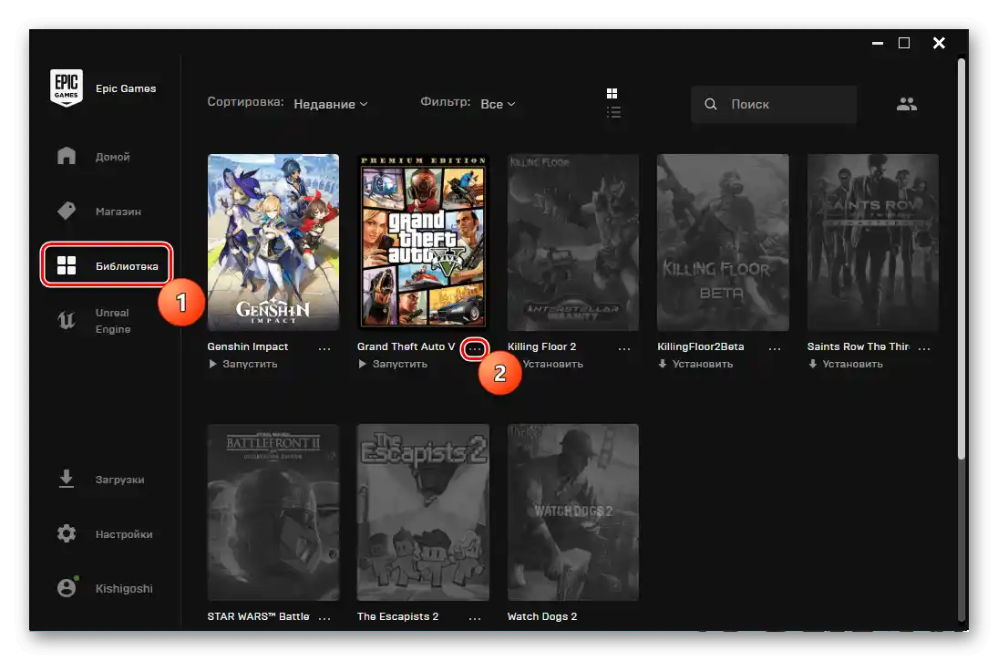Image resolution: width=998 pixels, height=661 pixels.
Task: Open KillingFloor2Beta cover thumbnail
Action: click(x=723, y=242)
